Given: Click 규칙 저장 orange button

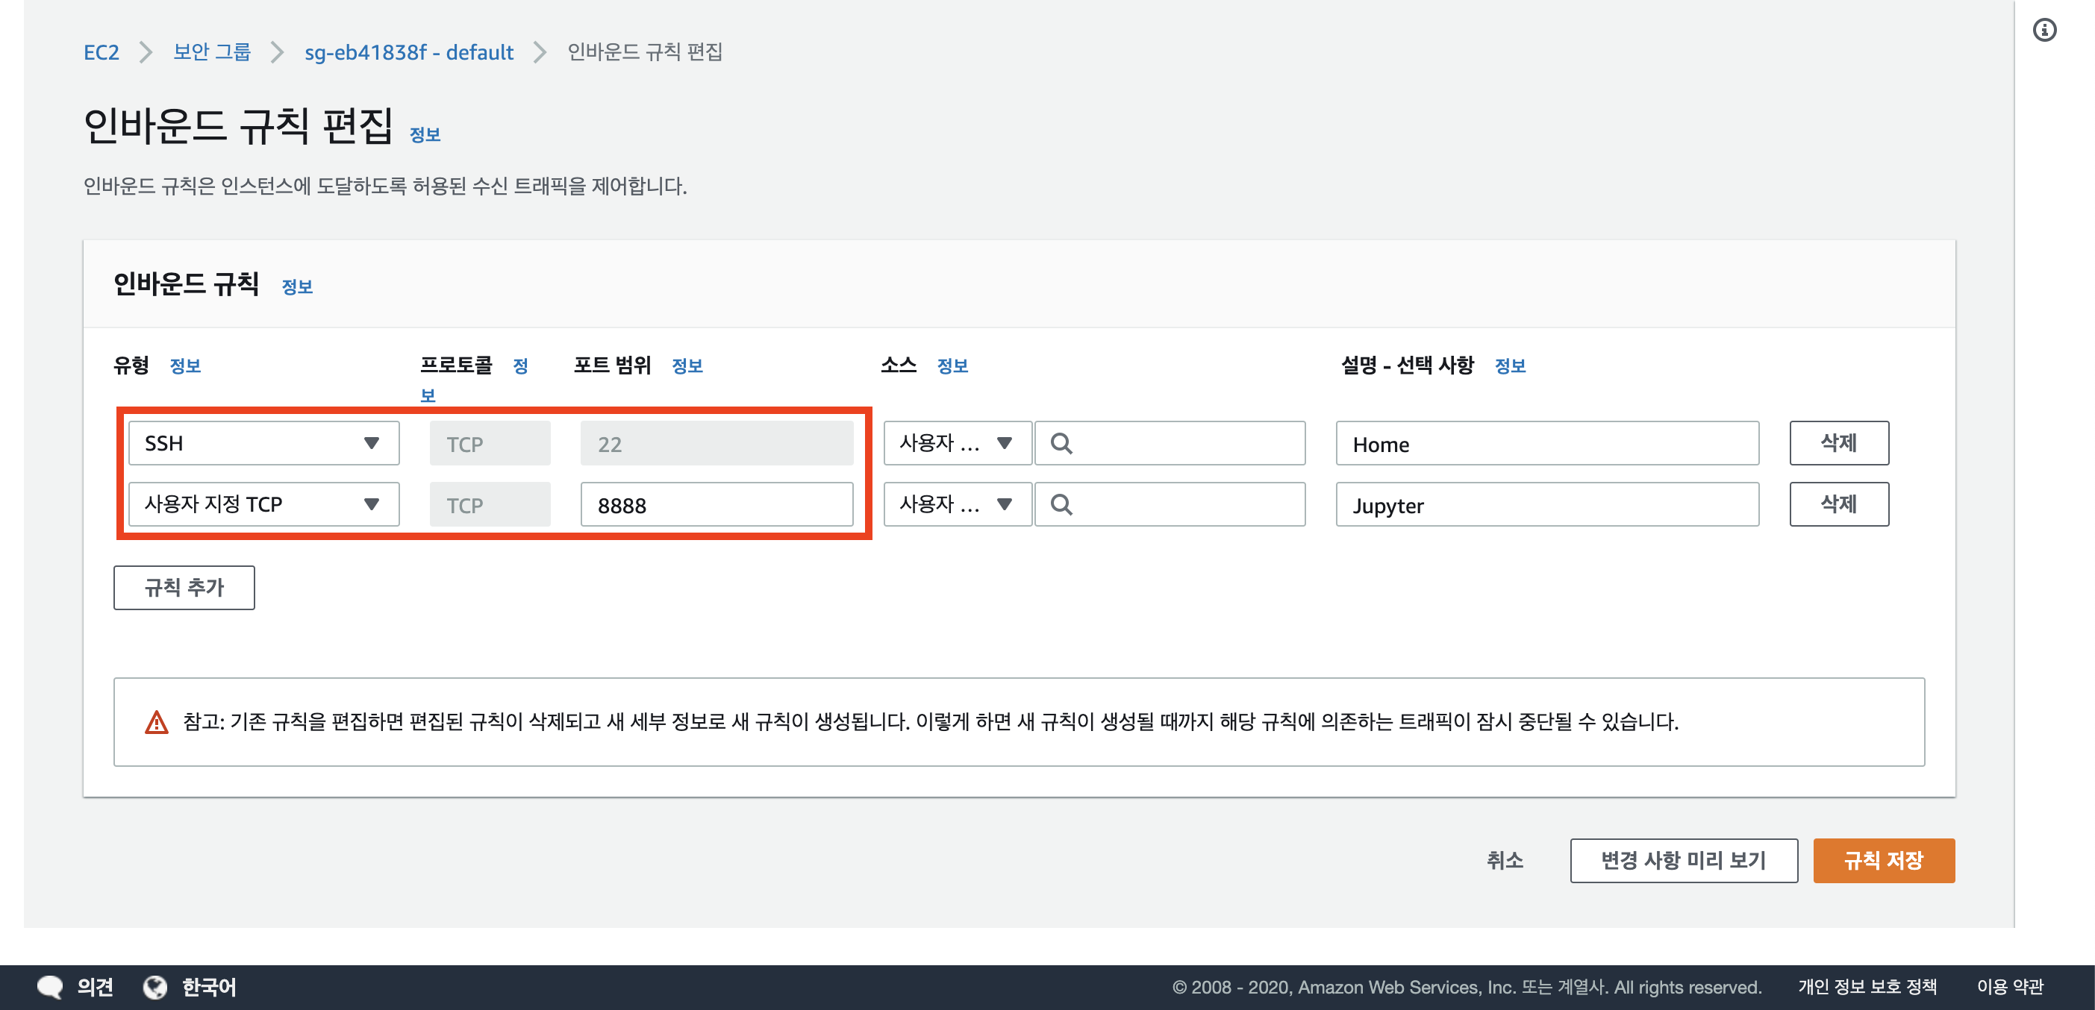Looking at the screenshot, I should (1883, 859).
